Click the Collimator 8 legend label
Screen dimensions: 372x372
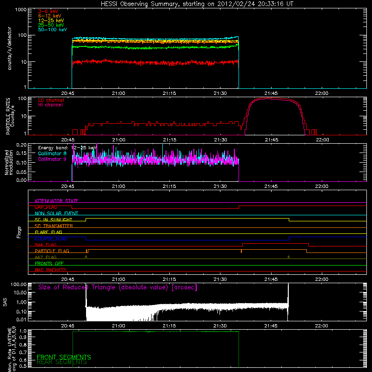[x=52, y=153]
